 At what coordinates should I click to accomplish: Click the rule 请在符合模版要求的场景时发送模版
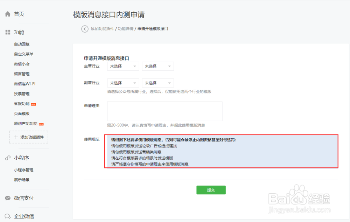pos(142,158)
